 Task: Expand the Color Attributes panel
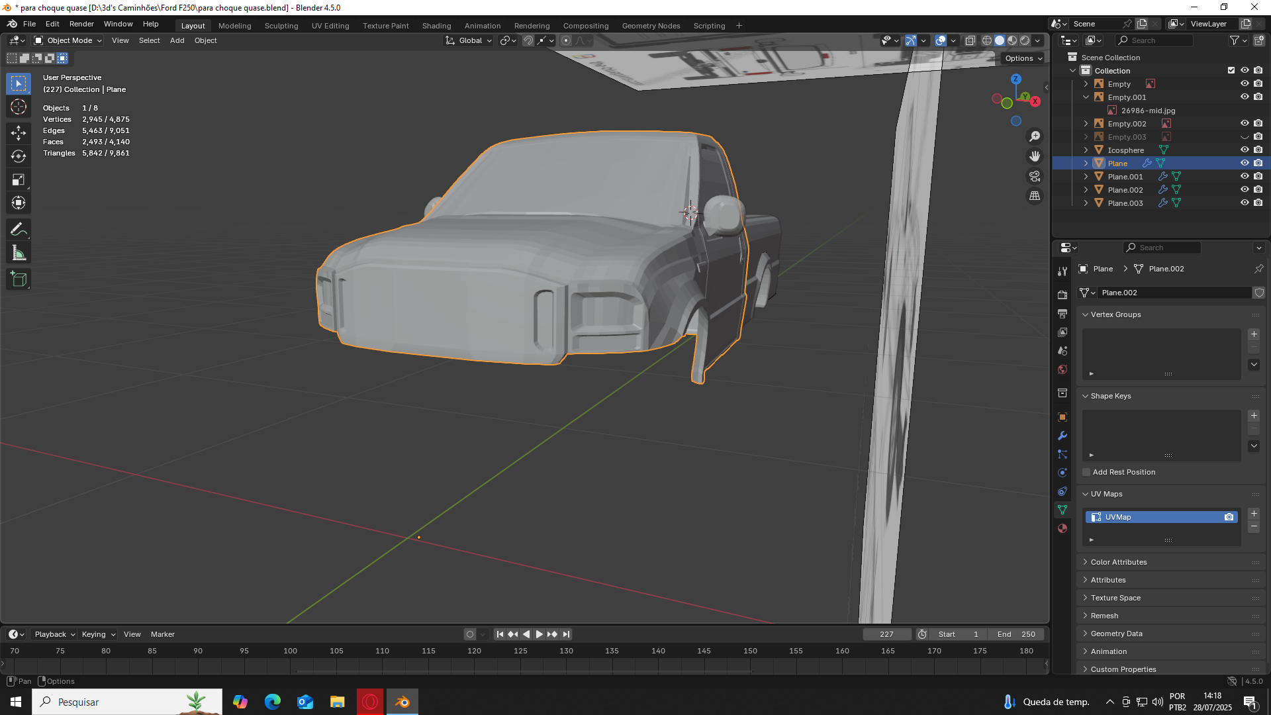tap(1119, 562)
